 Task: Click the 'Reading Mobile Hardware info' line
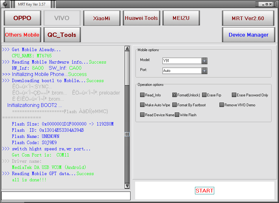click(x=54, y=62)
